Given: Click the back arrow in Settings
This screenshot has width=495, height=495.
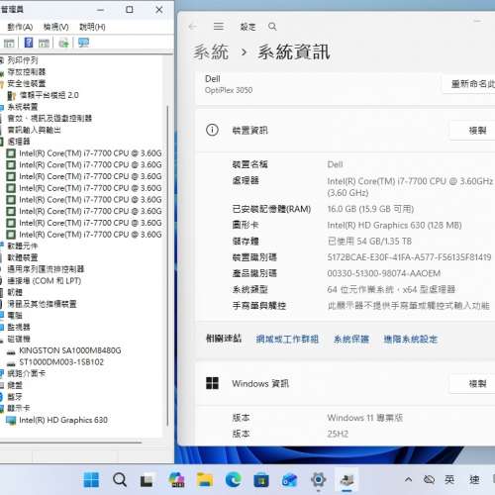Looking at the screenshot, I should (193, 27).
